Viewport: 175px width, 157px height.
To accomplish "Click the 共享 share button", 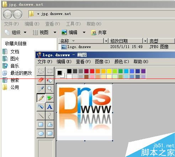I will pos(99,32).
